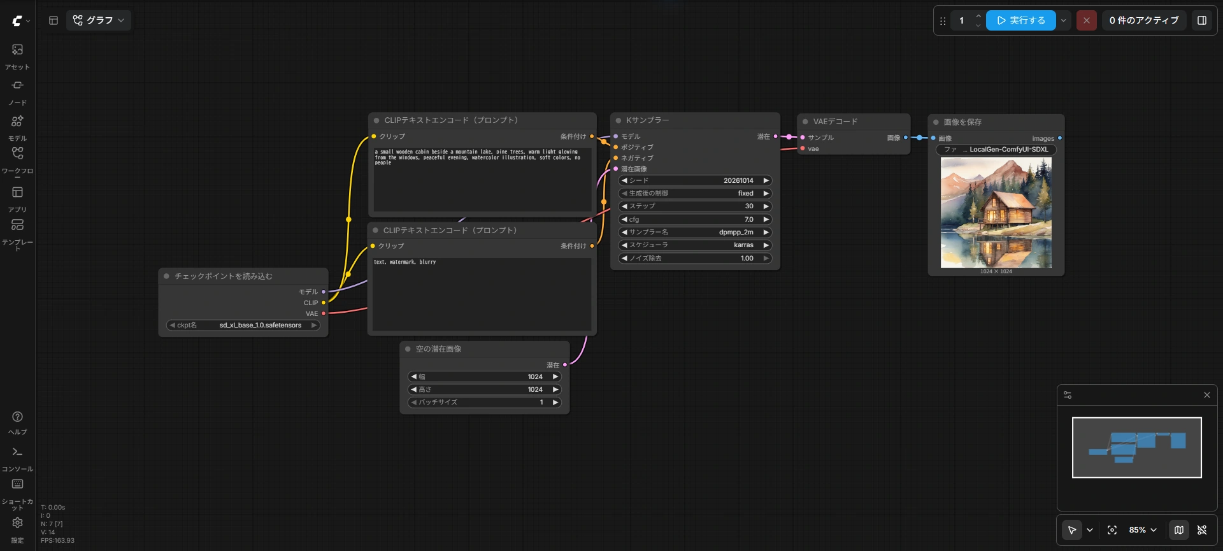Viewport: 1223px width, 551px height.
Task: Open the ckpt名 checkpoint selector
Action: coord(243,326)
